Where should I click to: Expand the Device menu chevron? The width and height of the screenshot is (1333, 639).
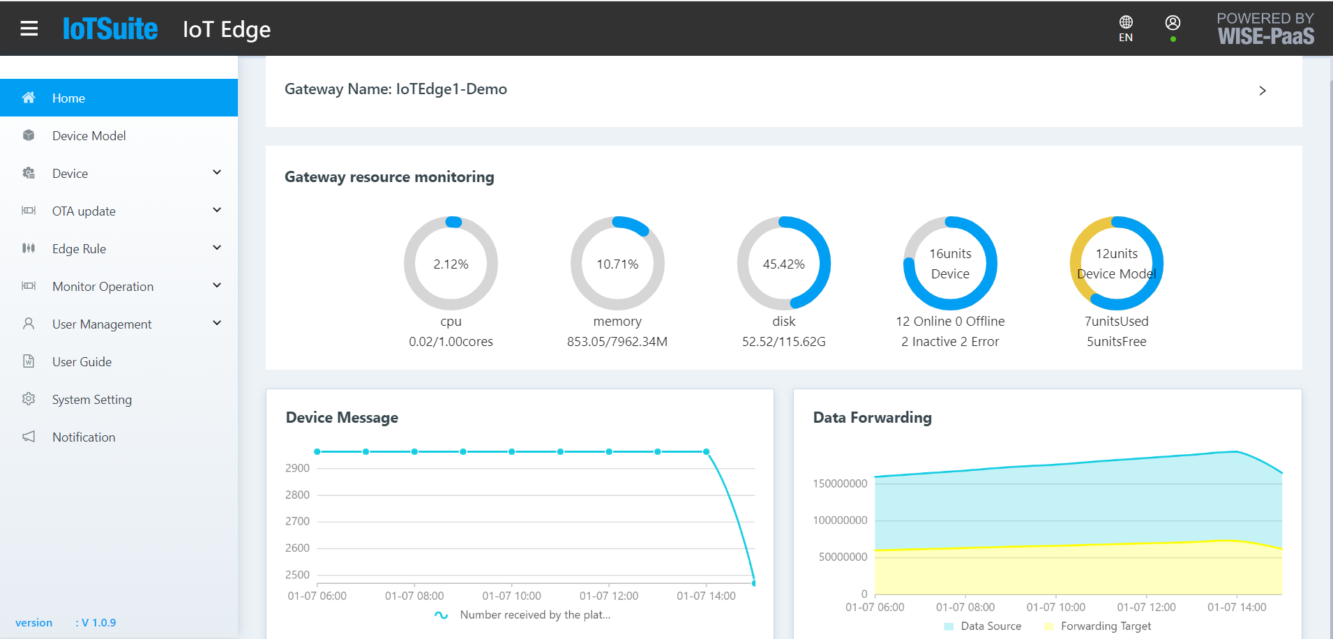[x=217, y=172]
